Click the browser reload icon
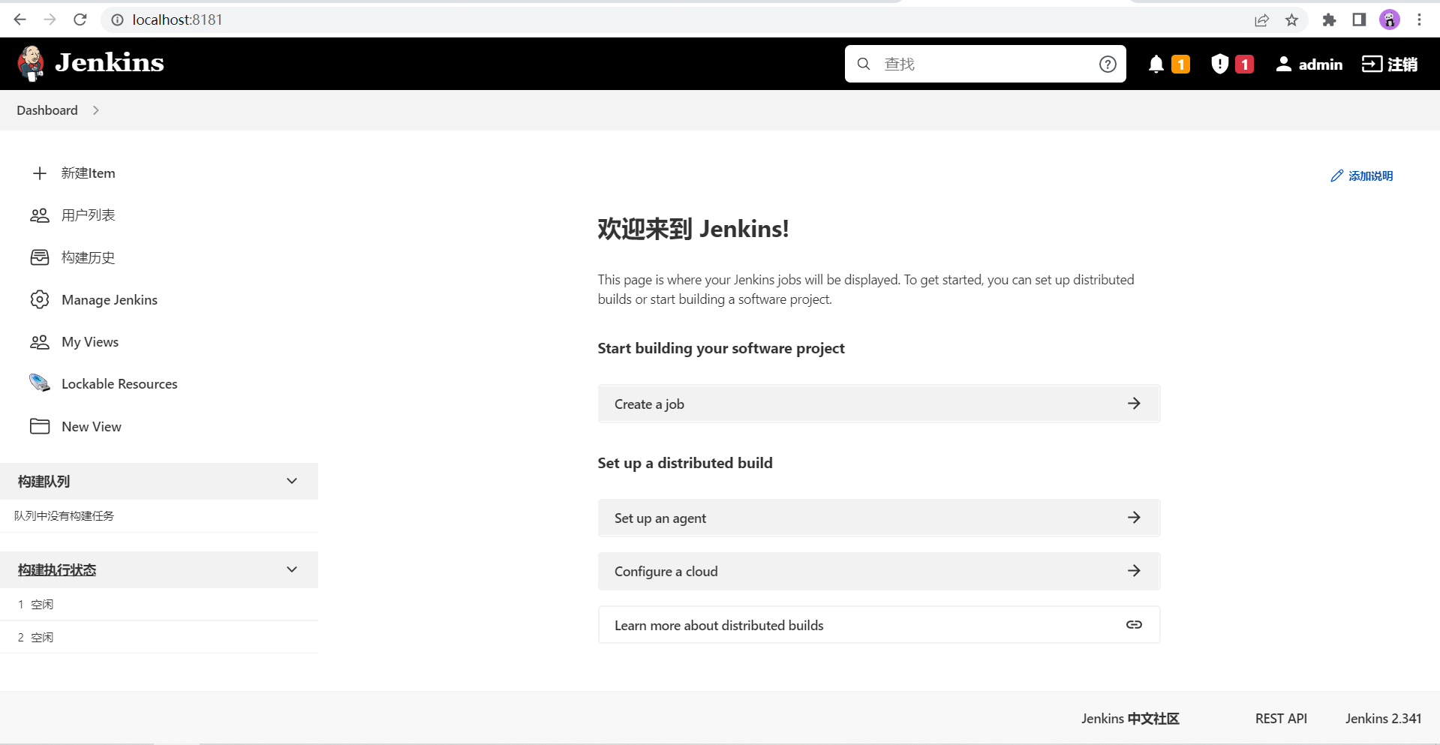Image resolution: width=1440 pixels, height=745 pixels. click(80, 20)
